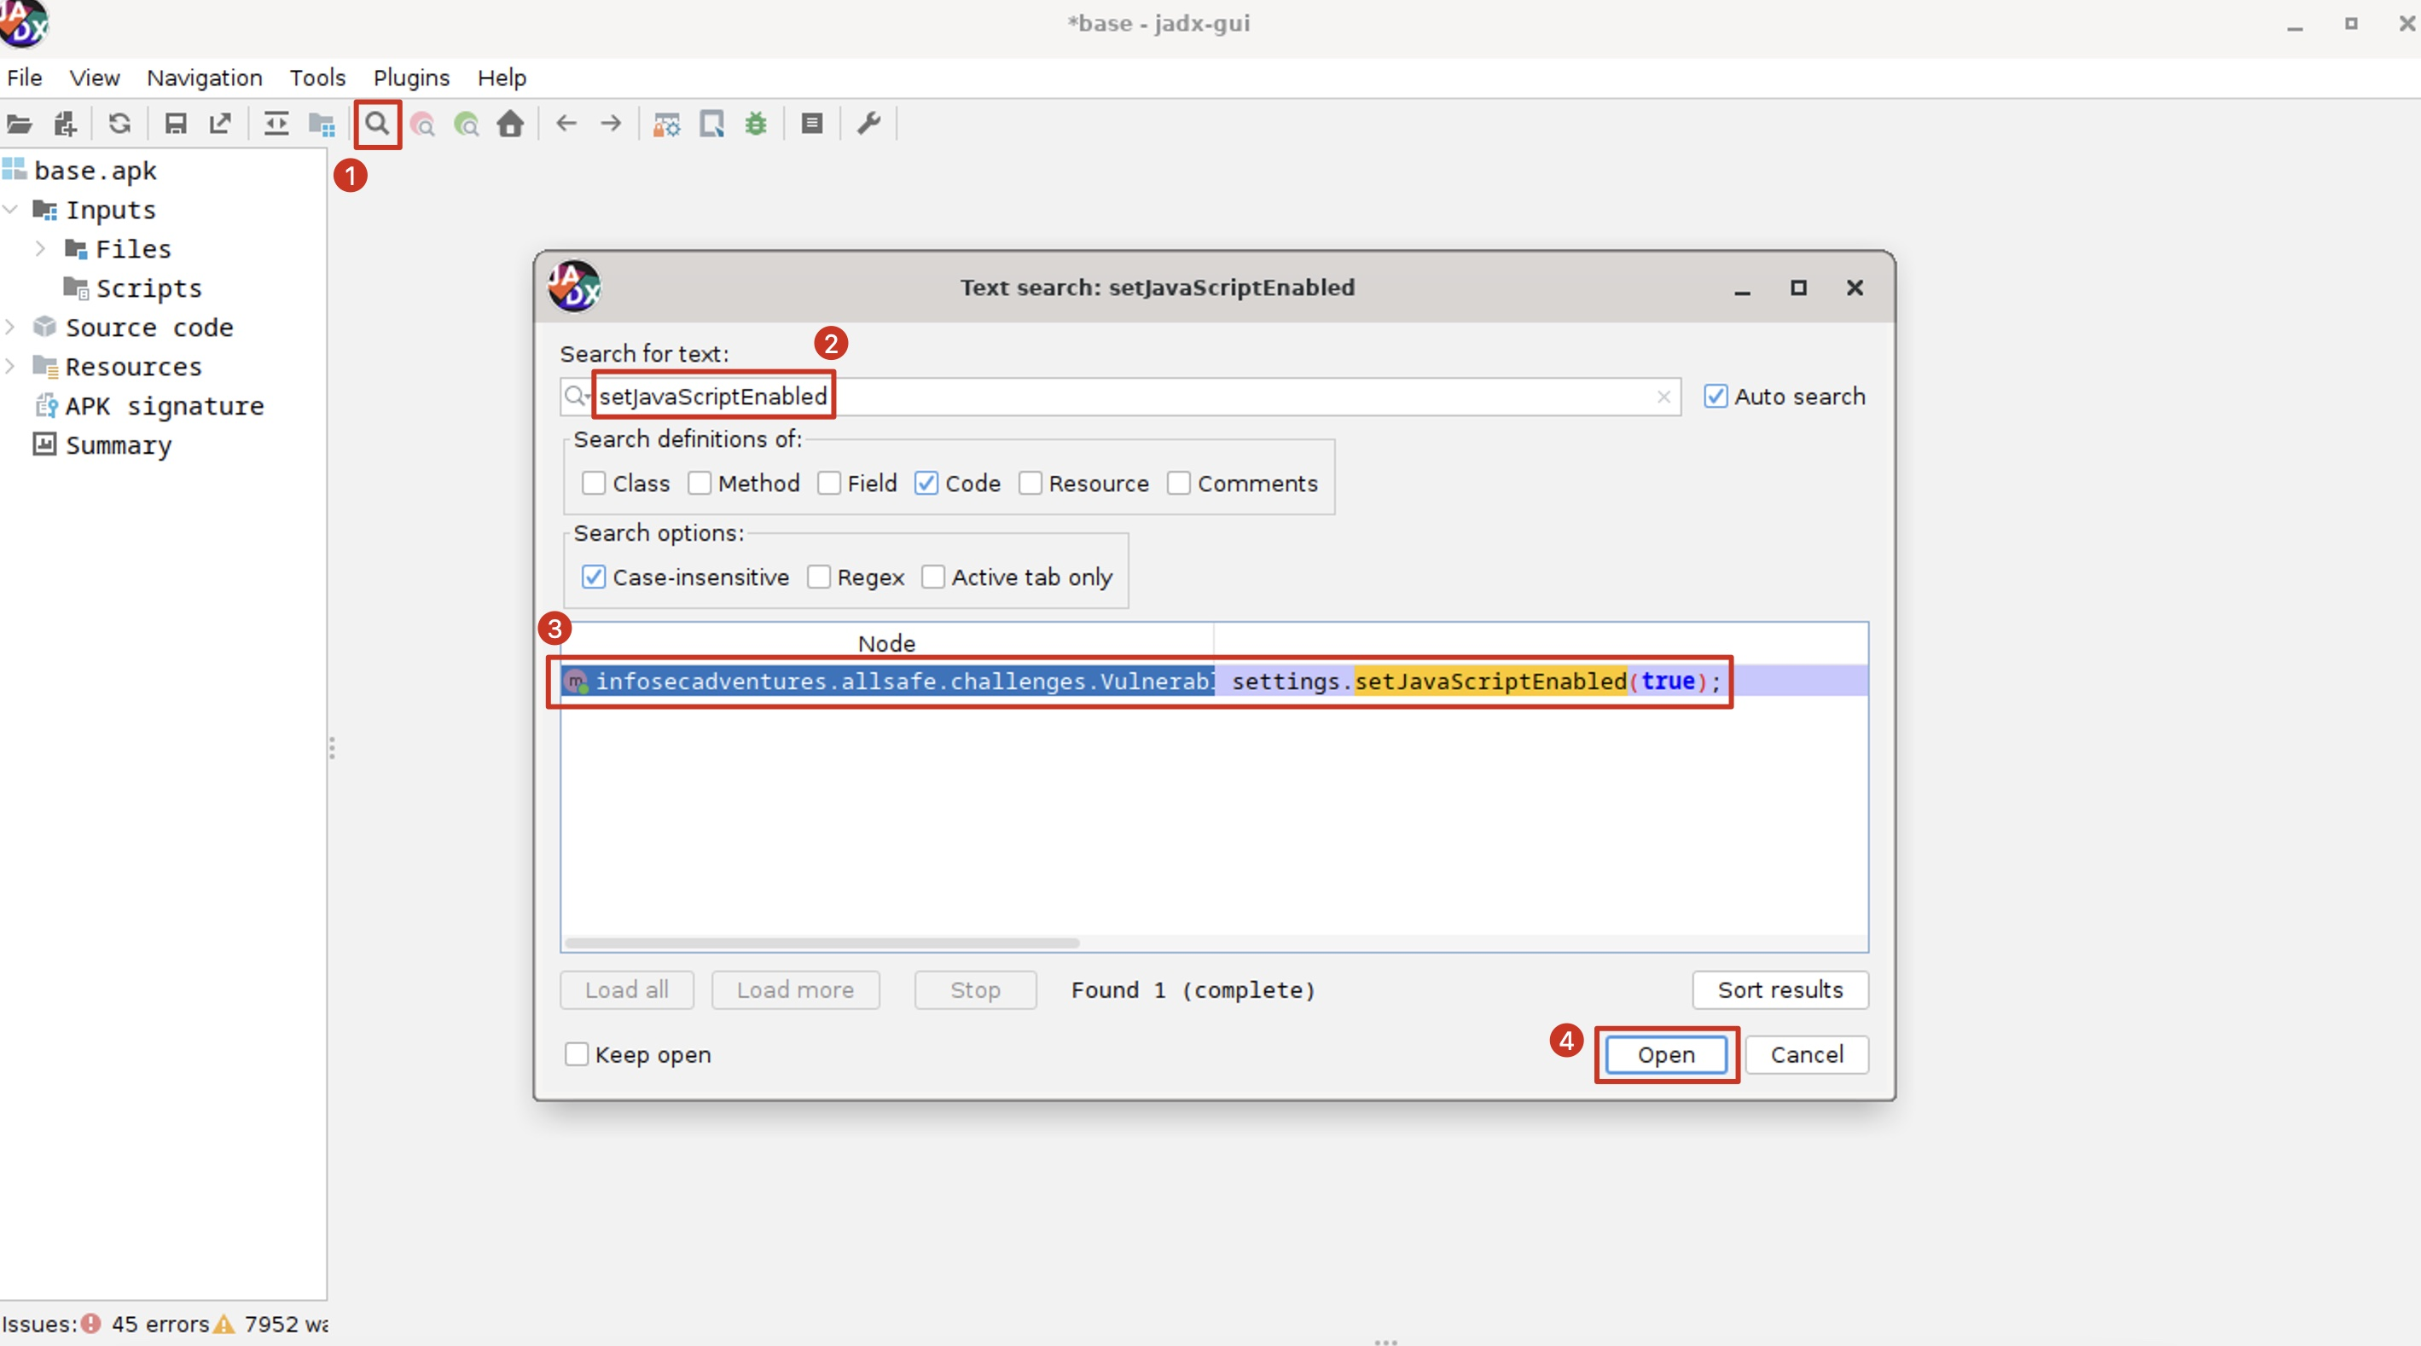Open the File menu

click(25, 78)
